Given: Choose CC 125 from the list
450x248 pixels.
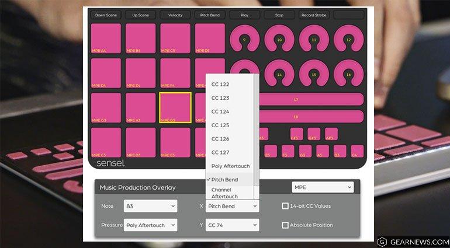Looking at the screenshot, I should [x=230, y=125].
